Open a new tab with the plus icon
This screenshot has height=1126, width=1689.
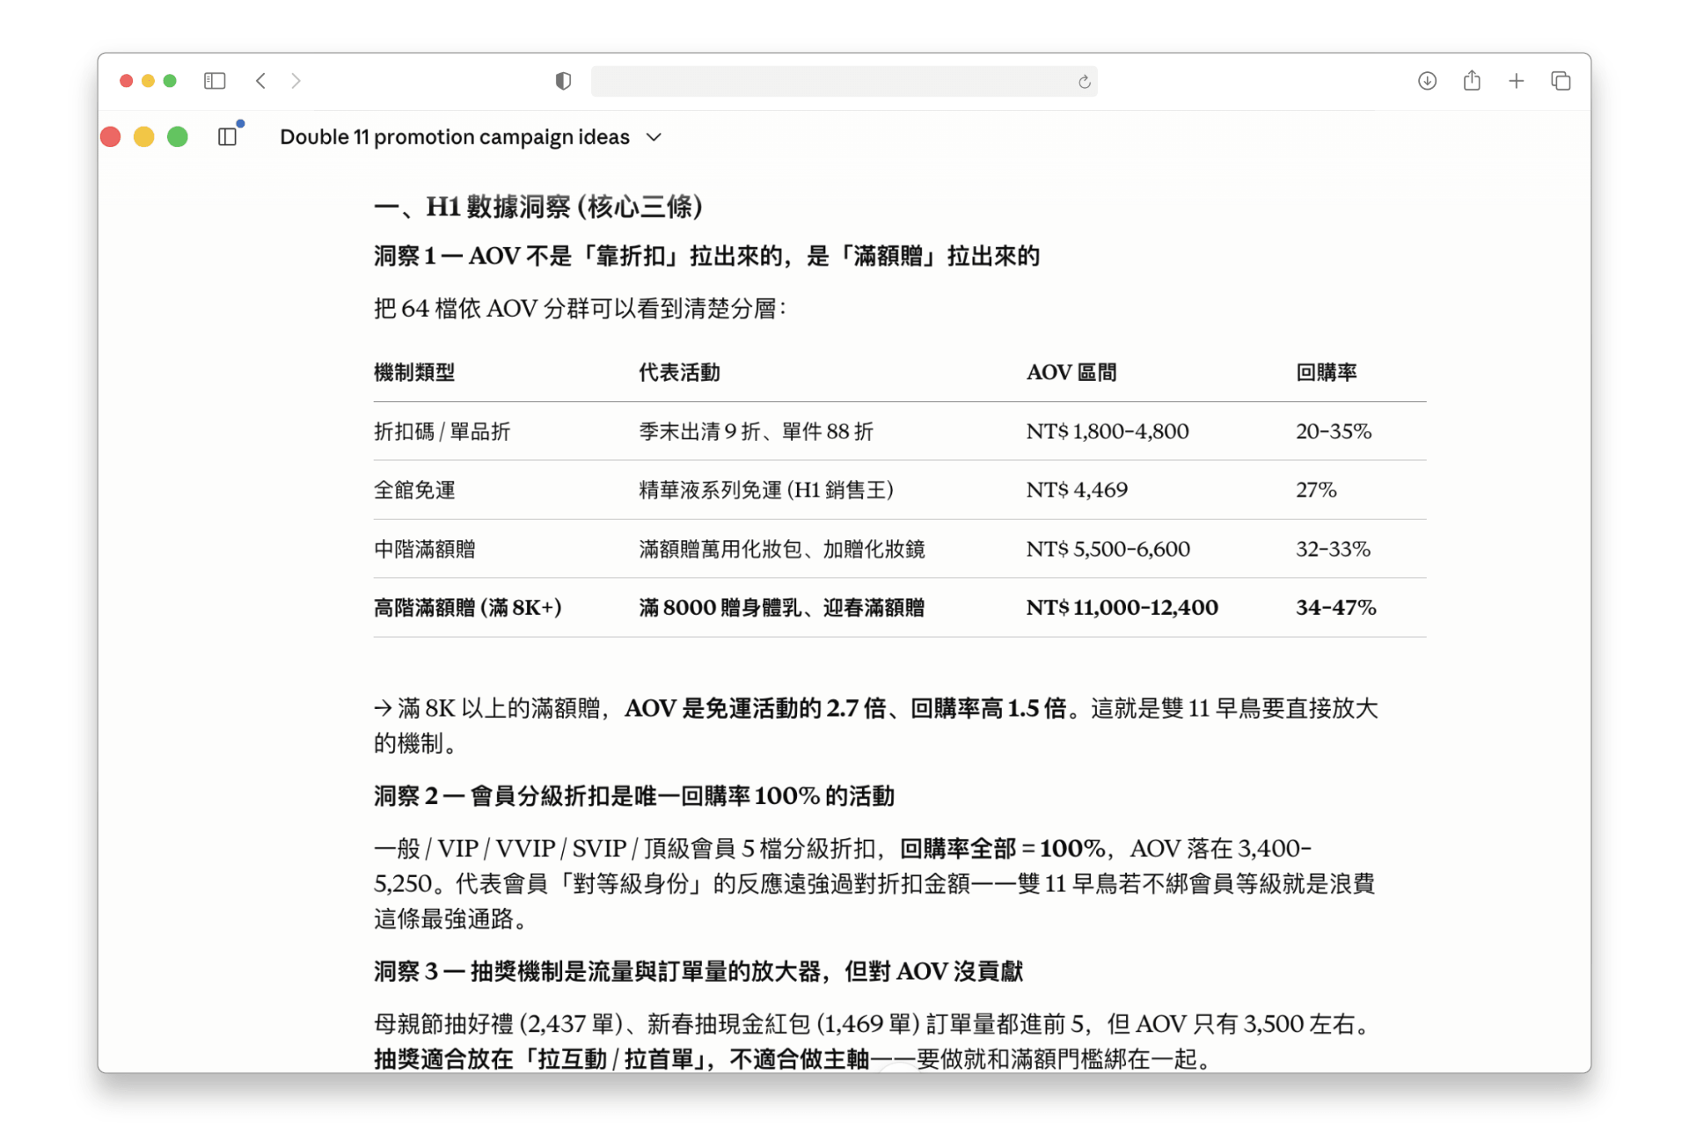[x=1516, y=81]
